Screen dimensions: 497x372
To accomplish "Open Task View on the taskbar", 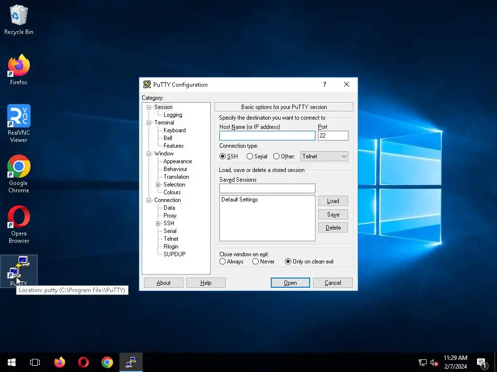I will [35, 362].
